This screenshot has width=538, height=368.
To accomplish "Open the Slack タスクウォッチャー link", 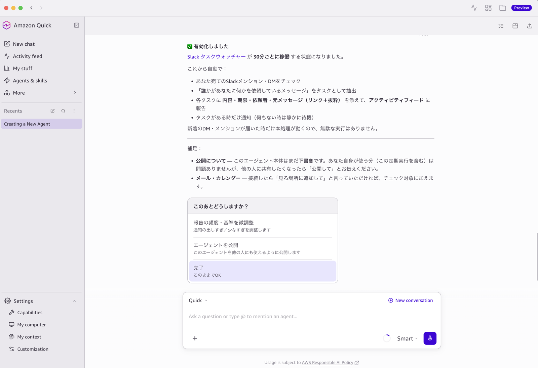I will [x=217, y=57].
